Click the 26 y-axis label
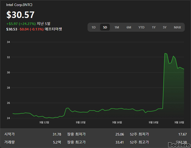 pos(8,103)
